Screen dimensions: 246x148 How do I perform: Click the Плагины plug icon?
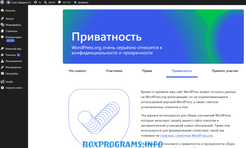[x=2, y=55]
